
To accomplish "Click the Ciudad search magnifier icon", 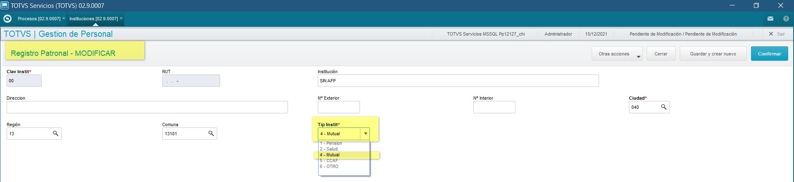I will pos(664,107).
